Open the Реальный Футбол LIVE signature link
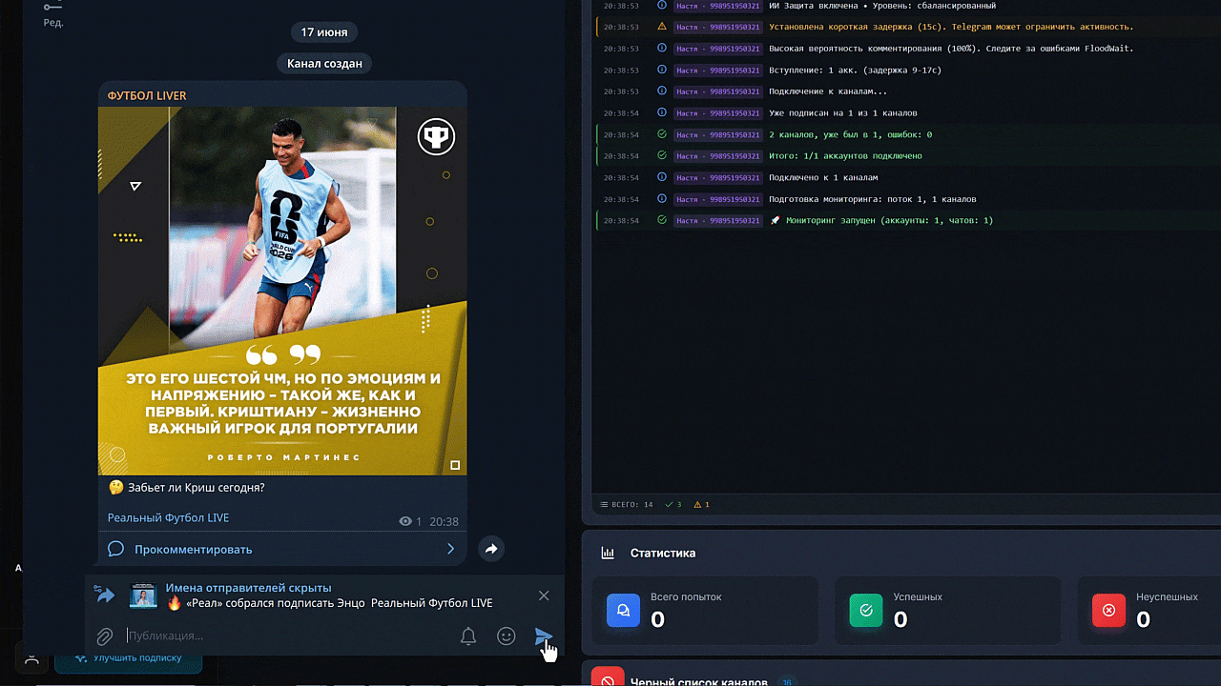 point(168,518)
